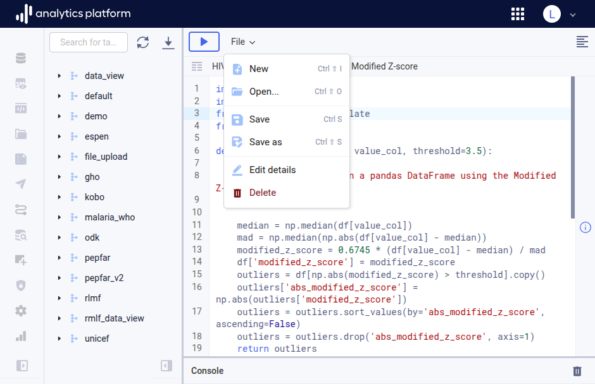Screen dimensions: 595x384
Task: Expand the default schema arrow
Action: pos(59,96)
